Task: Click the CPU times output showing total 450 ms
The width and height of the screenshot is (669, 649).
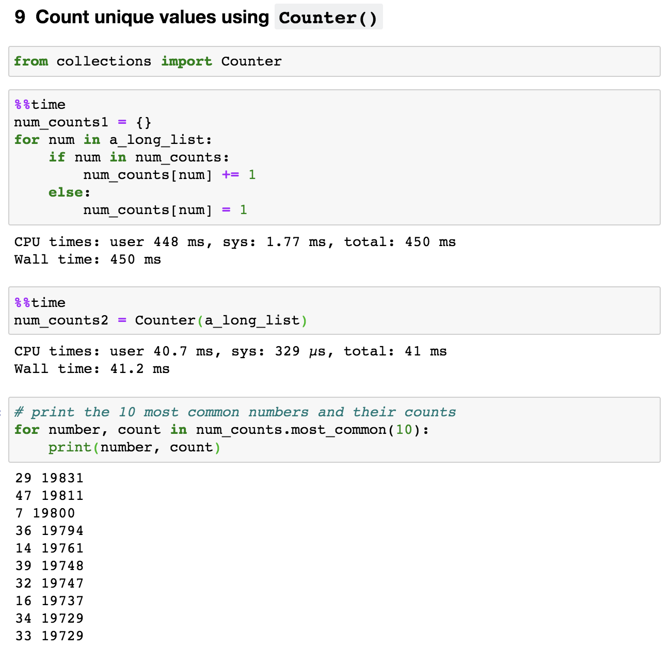Action: 235,242
